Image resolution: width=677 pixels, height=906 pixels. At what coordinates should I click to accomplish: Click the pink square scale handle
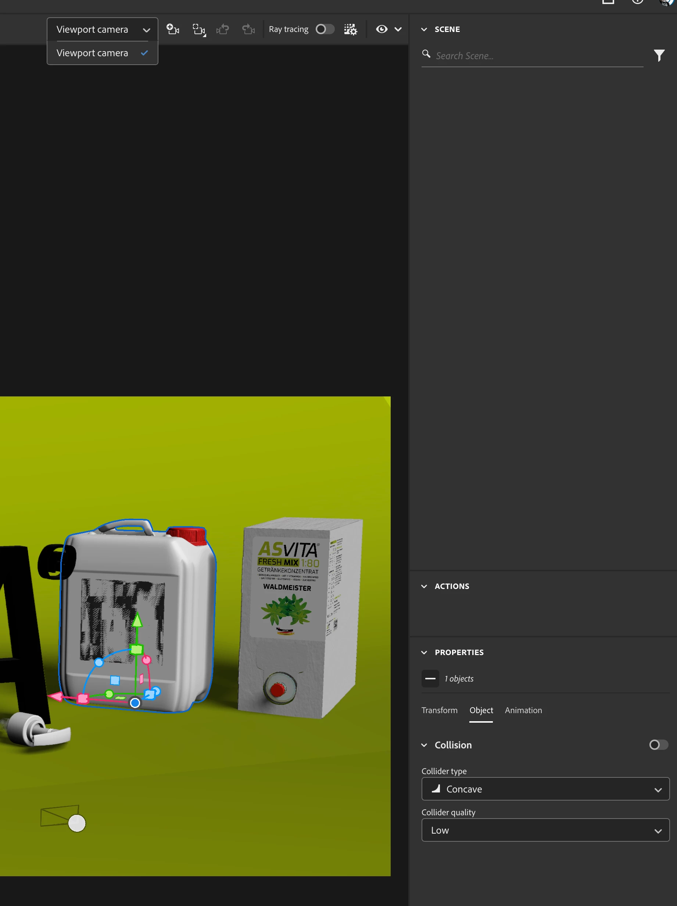(83, 698)
